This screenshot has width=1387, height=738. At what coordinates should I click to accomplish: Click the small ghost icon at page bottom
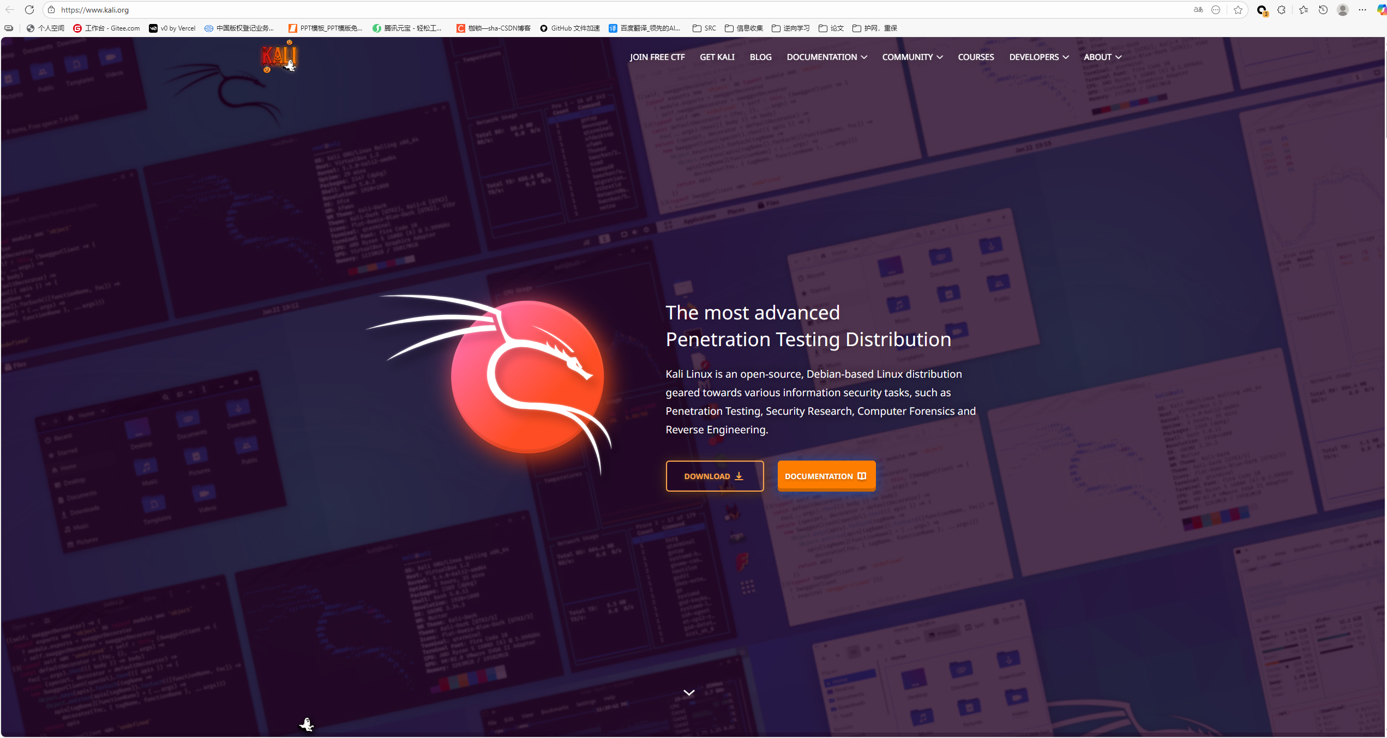click(x=307, y=724)
